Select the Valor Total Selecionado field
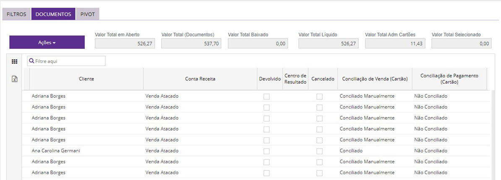This screenshot has height=180, width=501. (461, 43)
